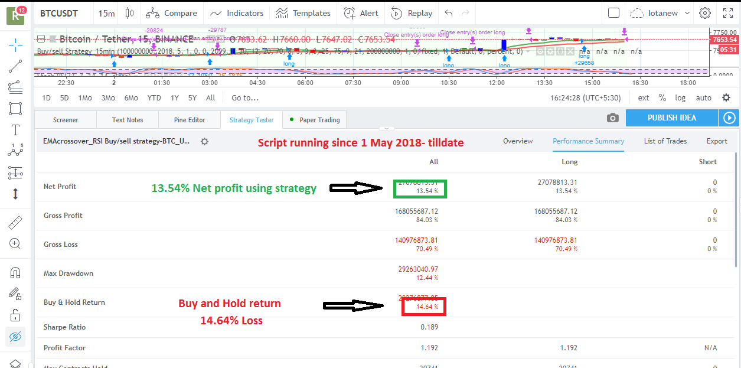Click the PUBLISH IDEA button
Image resolution: width=741 pixels, height=368 pixels.
pos(672,118)
